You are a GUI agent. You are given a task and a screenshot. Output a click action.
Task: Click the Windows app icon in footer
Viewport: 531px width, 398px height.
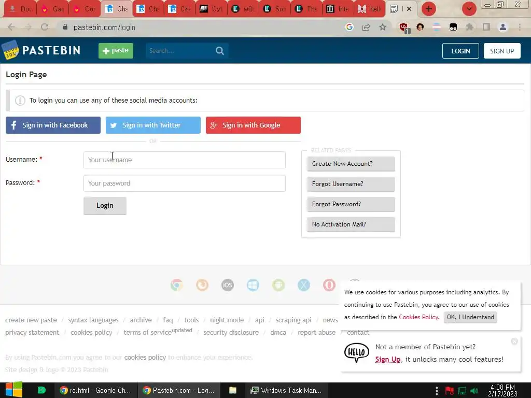pos(253,285)
